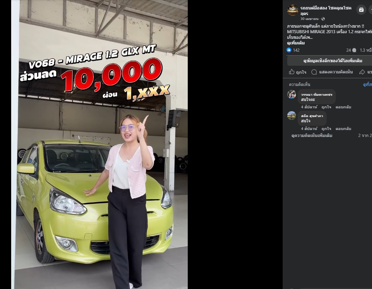Open the page name link รถยนต์มือสอง โชคคูณโชค อุดร
The height and width of the screenshot is (289, 372).
click(x=326, y=11)
